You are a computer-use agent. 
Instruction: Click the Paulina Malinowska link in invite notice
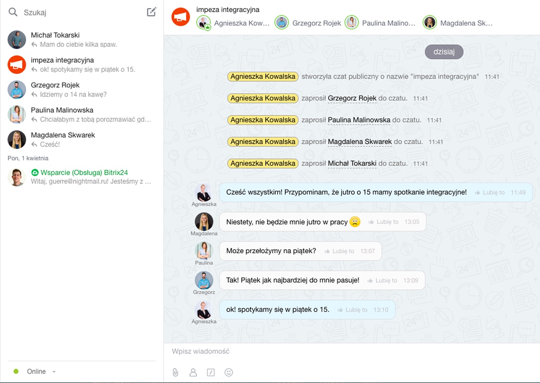[x=359, y=120]
